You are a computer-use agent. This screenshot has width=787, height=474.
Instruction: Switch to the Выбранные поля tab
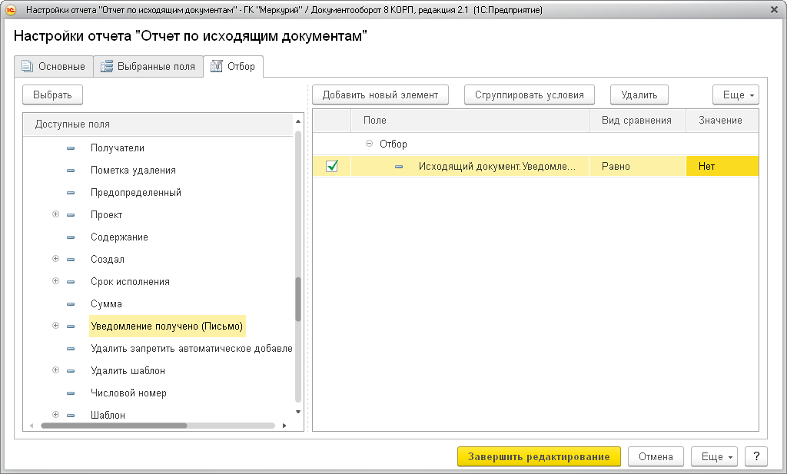pyautogui.click(x=148, y=66)
